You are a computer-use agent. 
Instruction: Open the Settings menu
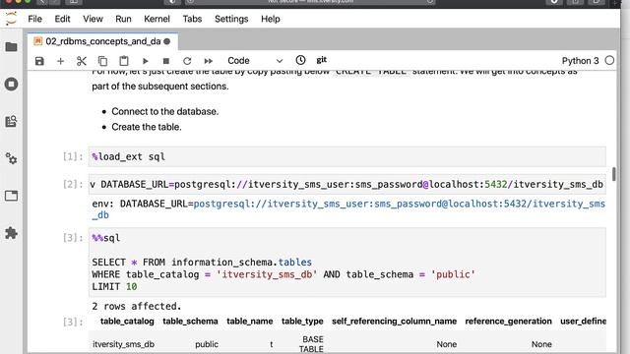pyautogui.click(x=231, y=19)
